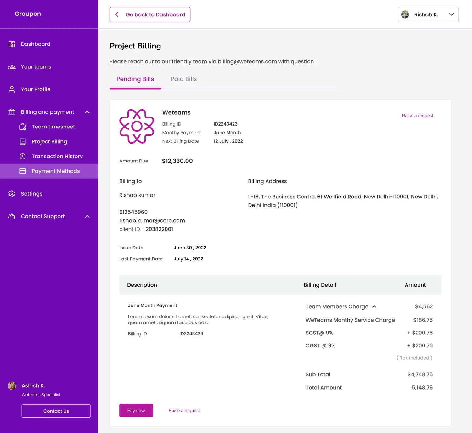
Task: Click the email rishab.kumar@coro.com
Action: (x=152, y=220)
